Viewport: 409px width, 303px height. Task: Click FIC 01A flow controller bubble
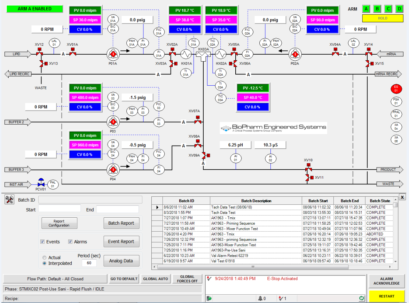[x=159, y=32]
